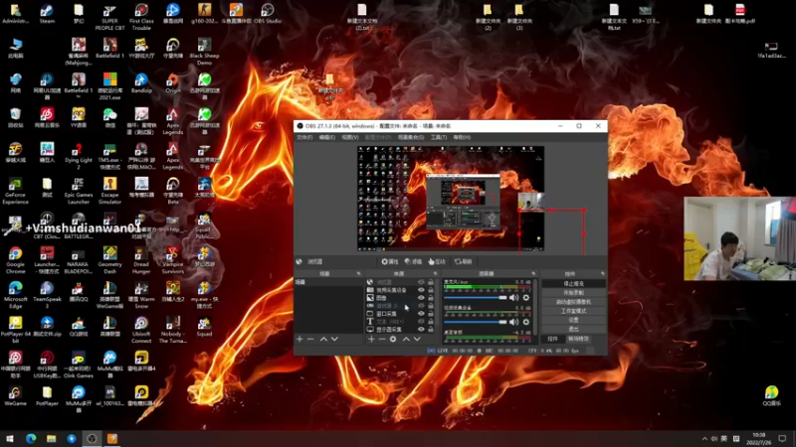Open the 文件(F) menu in OBS

click(x=304, y=137)
